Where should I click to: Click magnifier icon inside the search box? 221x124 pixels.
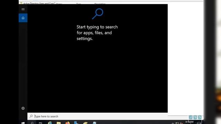31,116
